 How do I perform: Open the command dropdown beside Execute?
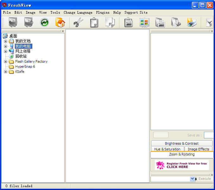click(192, 179)
